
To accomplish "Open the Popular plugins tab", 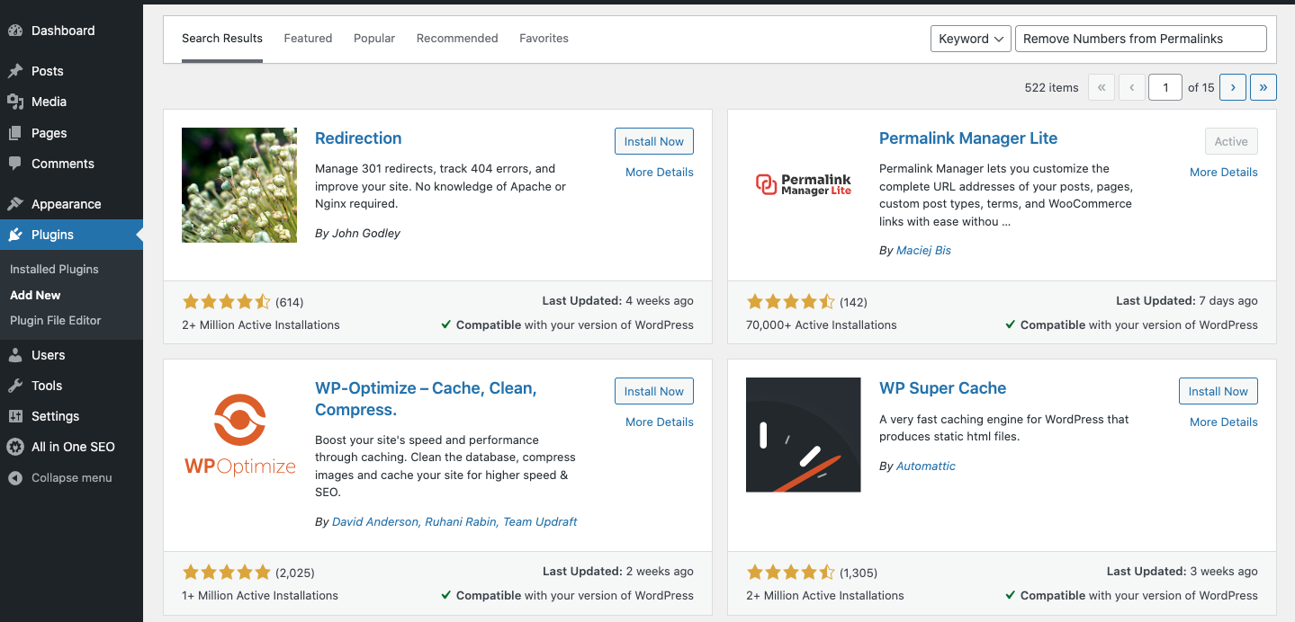I will (374, 38).
